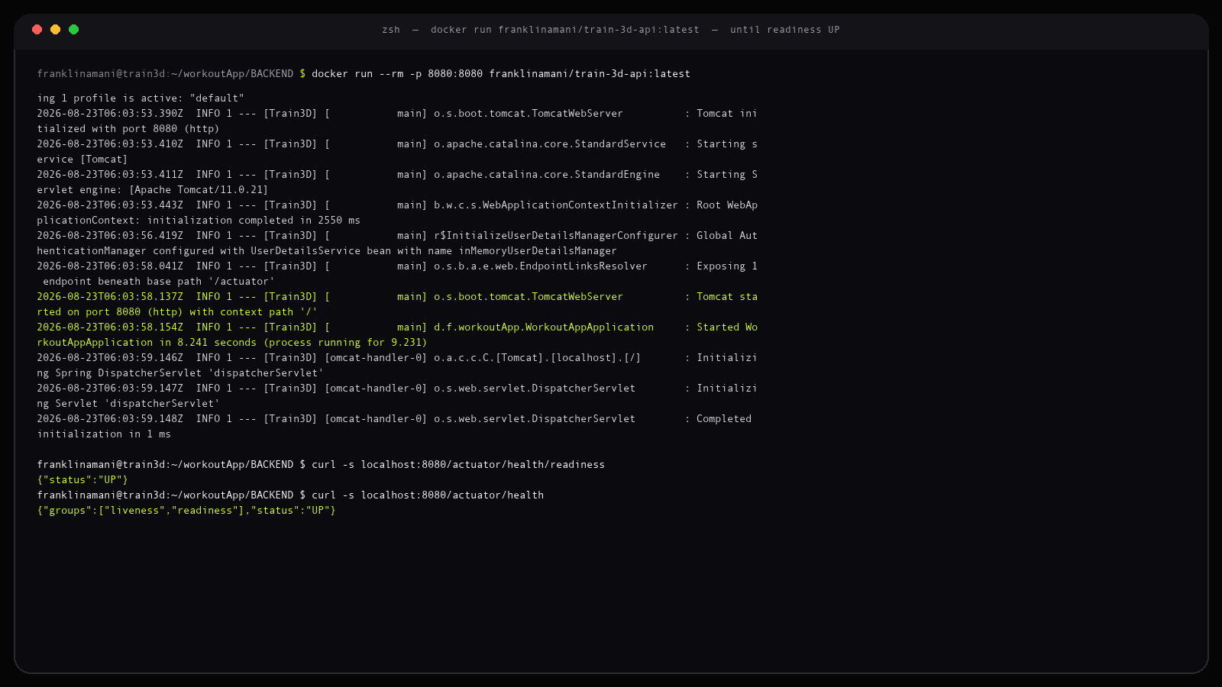Click the green maximize window button
This screenshot has width=1222, height=687.
pyautogui.click(x=73, y=29)
